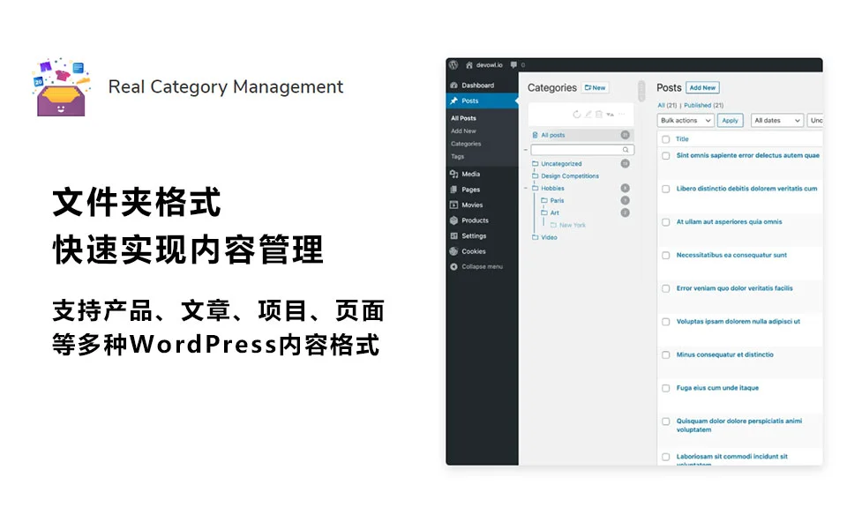Click the WordPress logo icon in admin bar
The width and height of the screenshot is (847, 529).
pyautogui.click(x=453, y=64)
